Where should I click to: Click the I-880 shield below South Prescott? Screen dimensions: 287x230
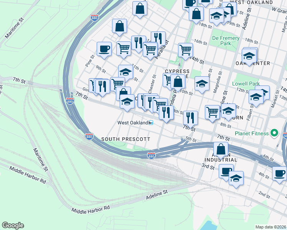pyautogui.click(x=151, y=156)
